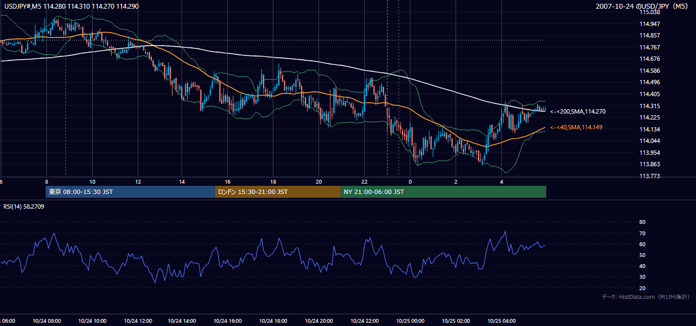Click hour tick 20 on chart axis
Viewport: 696px width, 326px height.
tap(319, 182)
